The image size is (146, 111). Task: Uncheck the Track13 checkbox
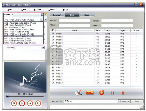pos(53,71)
